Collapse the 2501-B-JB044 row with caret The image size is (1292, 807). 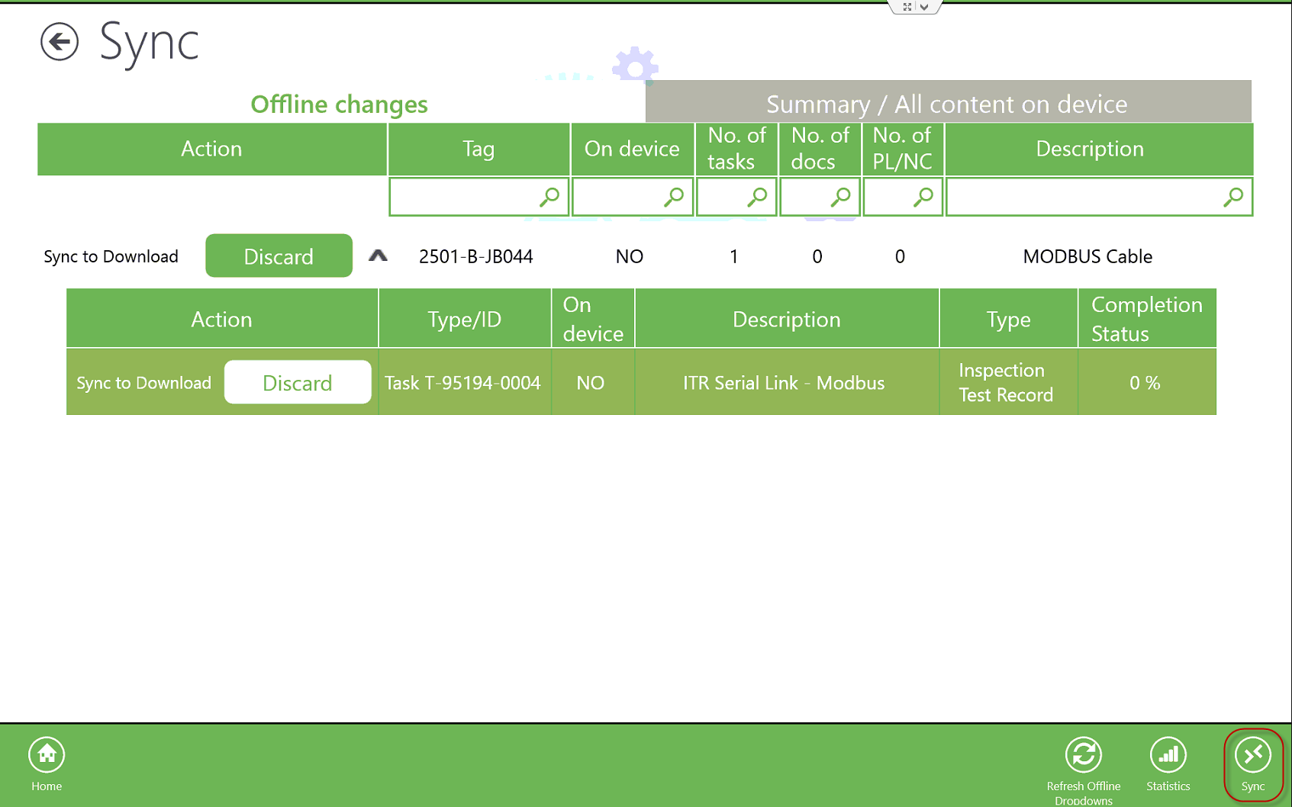tap(378, 256)
